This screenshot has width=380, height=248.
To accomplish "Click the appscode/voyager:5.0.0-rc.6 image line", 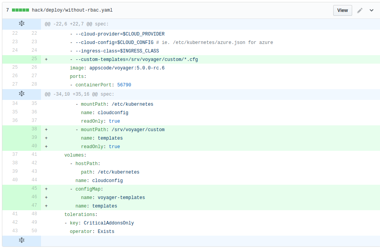I will coord(117,68).
